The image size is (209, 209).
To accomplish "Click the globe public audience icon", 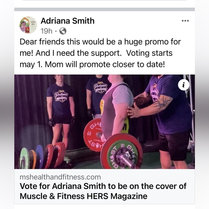I will [63, 31].
